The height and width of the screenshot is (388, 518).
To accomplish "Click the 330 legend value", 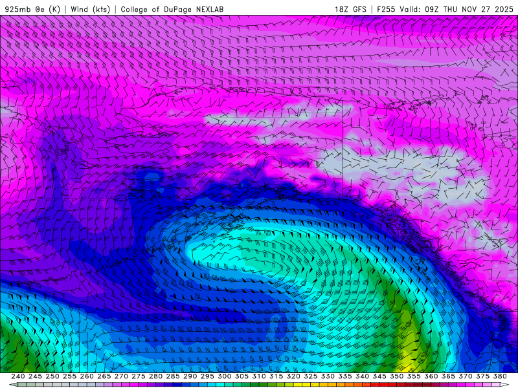I will pos(328,376).
